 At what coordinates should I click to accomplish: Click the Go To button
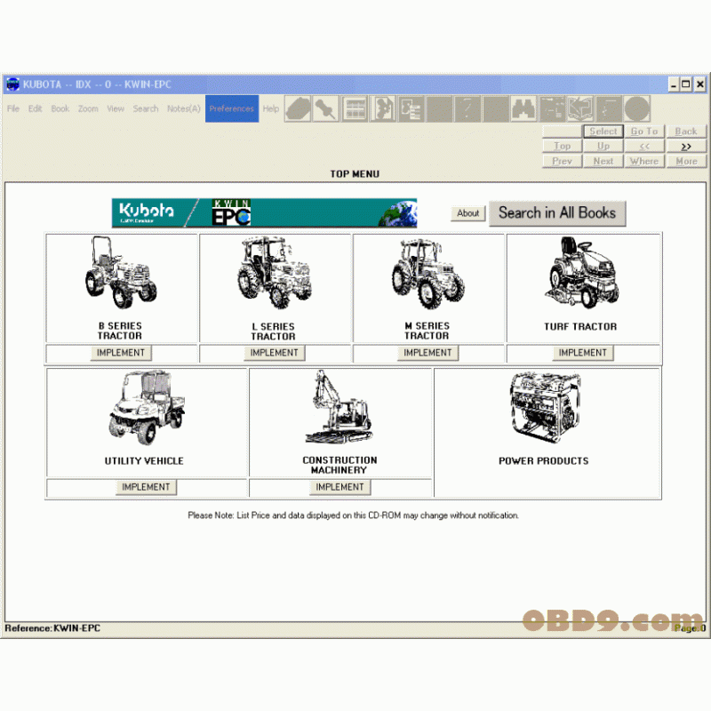click(x=644, y=132)
